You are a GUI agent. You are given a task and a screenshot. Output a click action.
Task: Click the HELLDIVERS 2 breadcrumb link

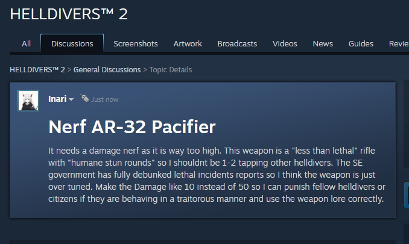tap(37, 70)
